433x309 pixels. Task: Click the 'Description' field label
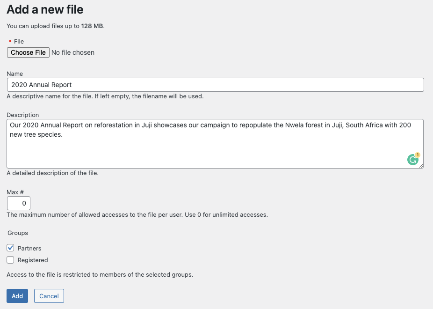22,115
